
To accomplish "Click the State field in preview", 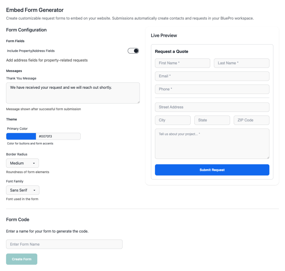I will (212, 120).
